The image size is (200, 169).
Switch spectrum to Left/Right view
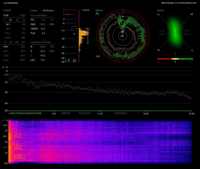65,113
